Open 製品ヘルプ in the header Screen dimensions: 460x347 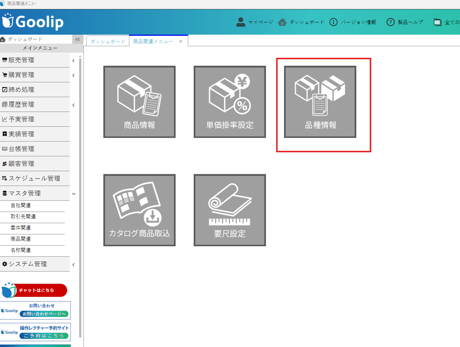pos(410,22)
